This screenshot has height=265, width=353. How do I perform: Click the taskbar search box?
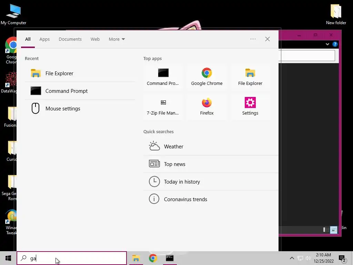pyautogui.click(x=72, y=258)
